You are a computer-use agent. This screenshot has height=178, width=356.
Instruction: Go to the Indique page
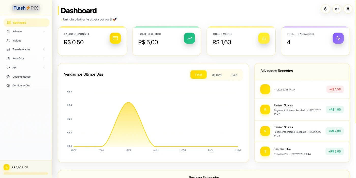click(x=17, y=40)
